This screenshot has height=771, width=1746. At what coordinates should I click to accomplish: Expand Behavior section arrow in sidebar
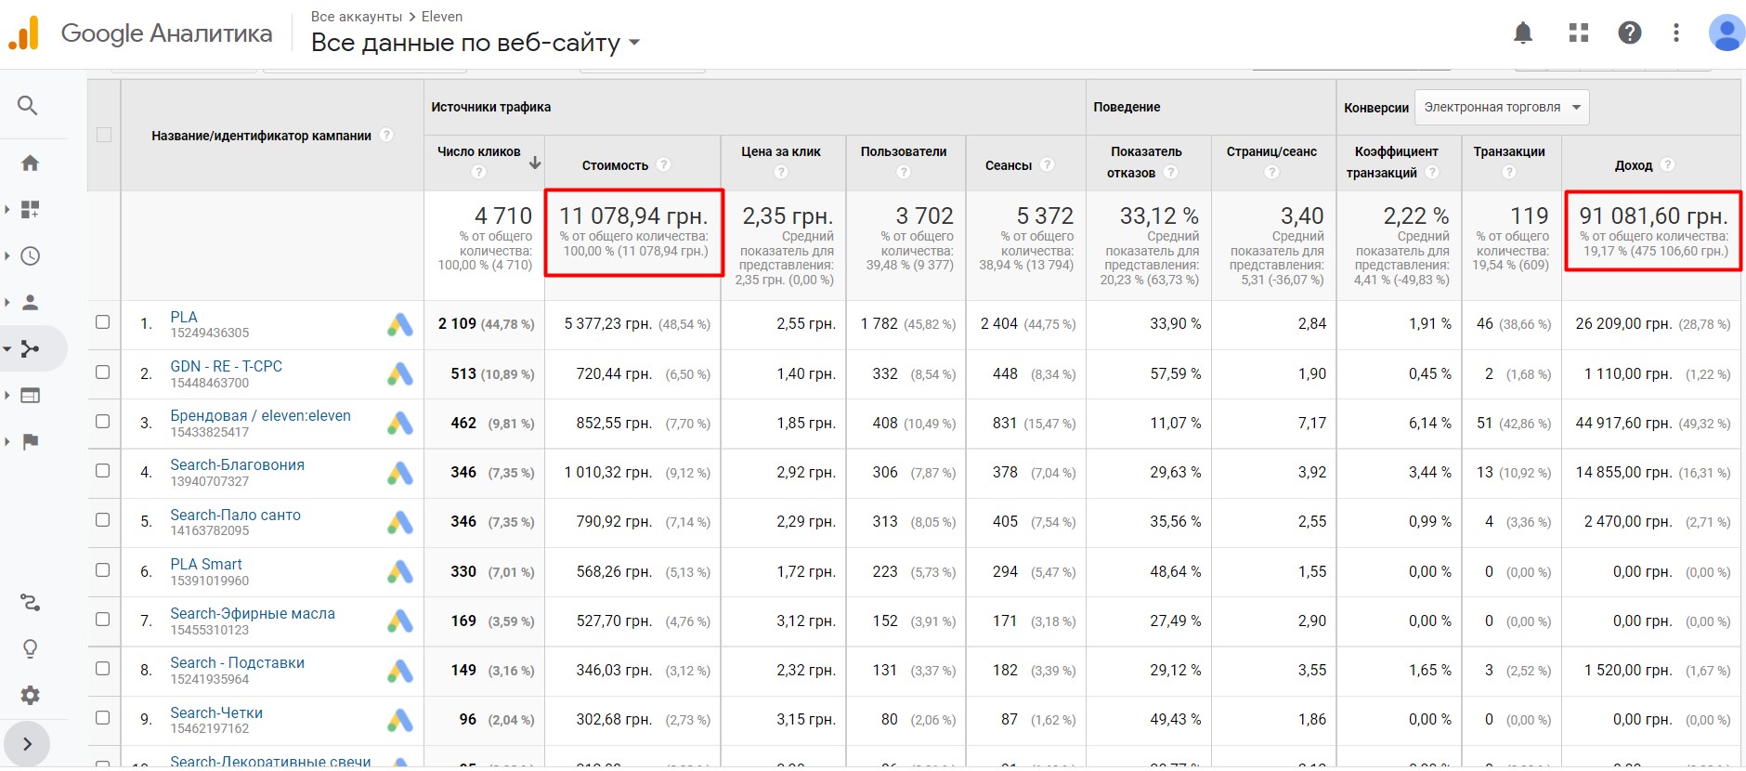pos(7,396)
